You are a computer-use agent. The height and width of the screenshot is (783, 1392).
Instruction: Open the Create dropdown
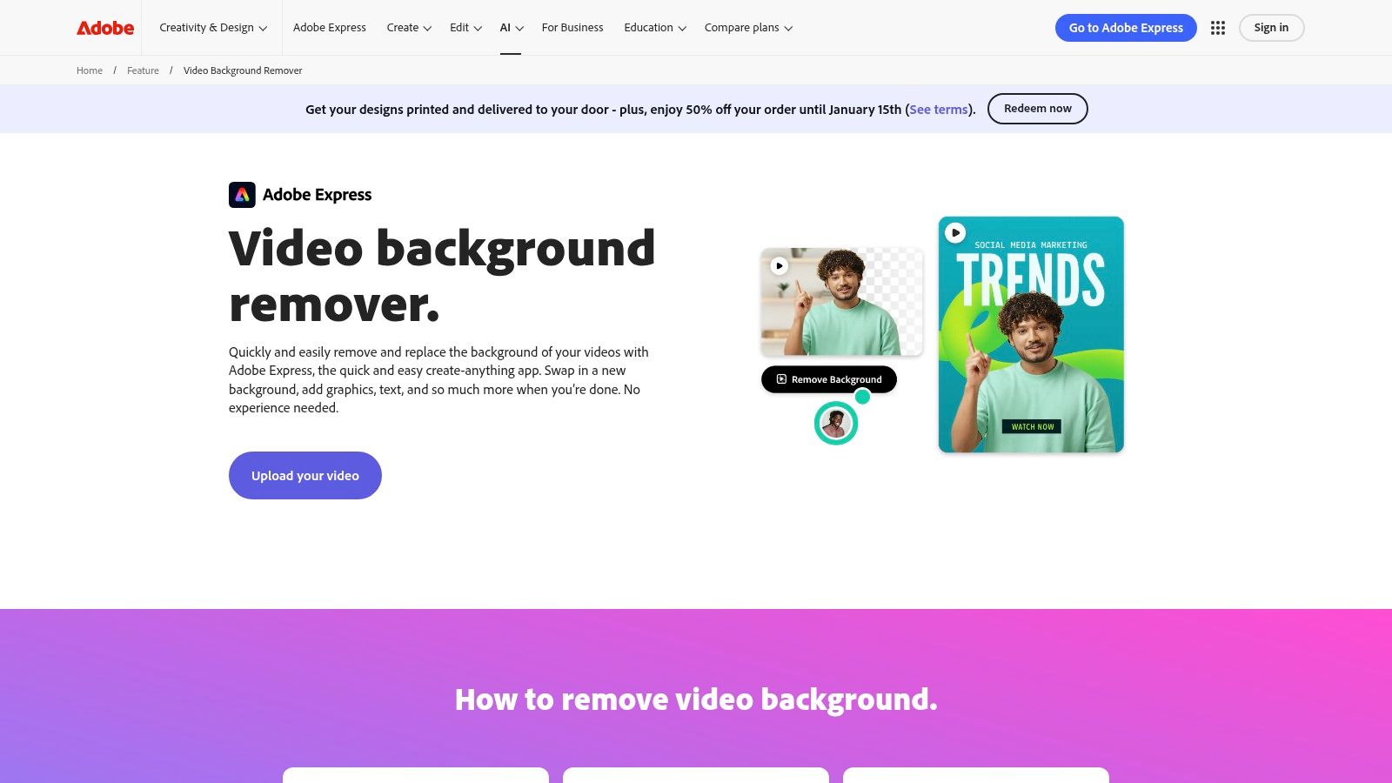(408, 27)
